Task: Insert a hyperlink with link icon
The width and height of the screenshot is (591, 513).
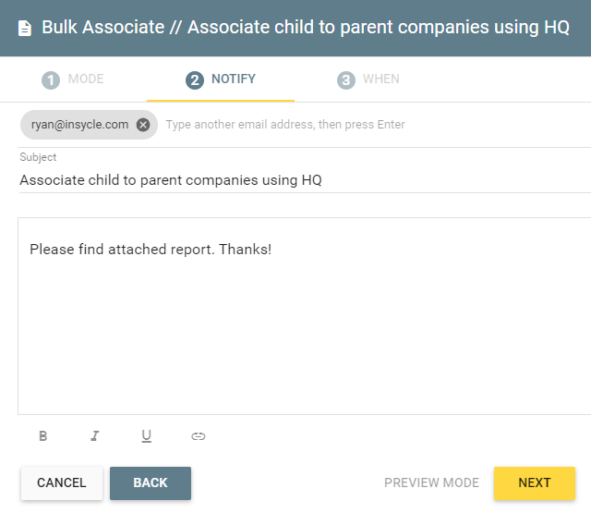Action: [198, 436]
